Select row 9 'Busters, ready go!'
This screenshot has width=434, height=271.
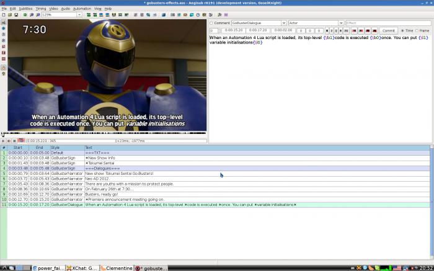[215, 194]
